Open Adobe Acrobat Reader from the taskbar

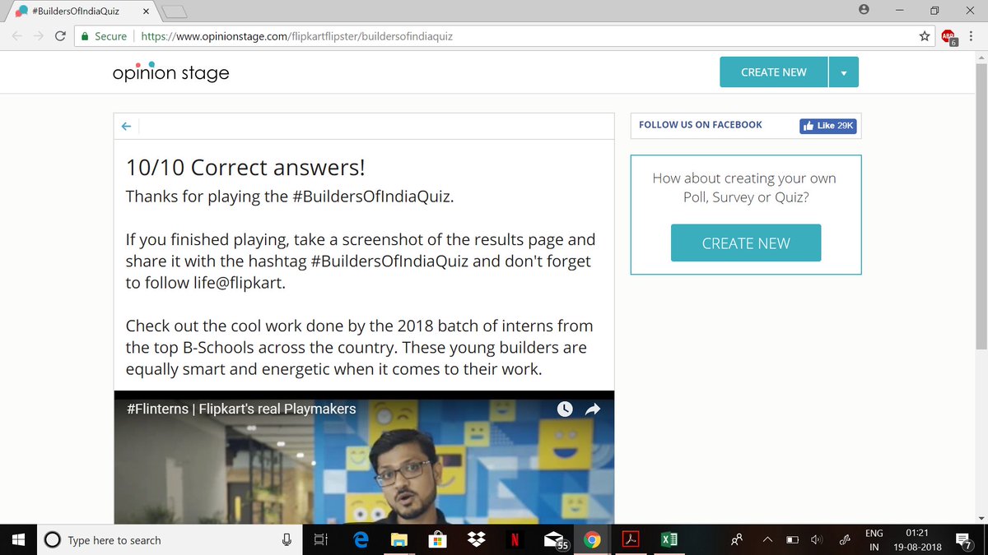(x=631, y=539)
